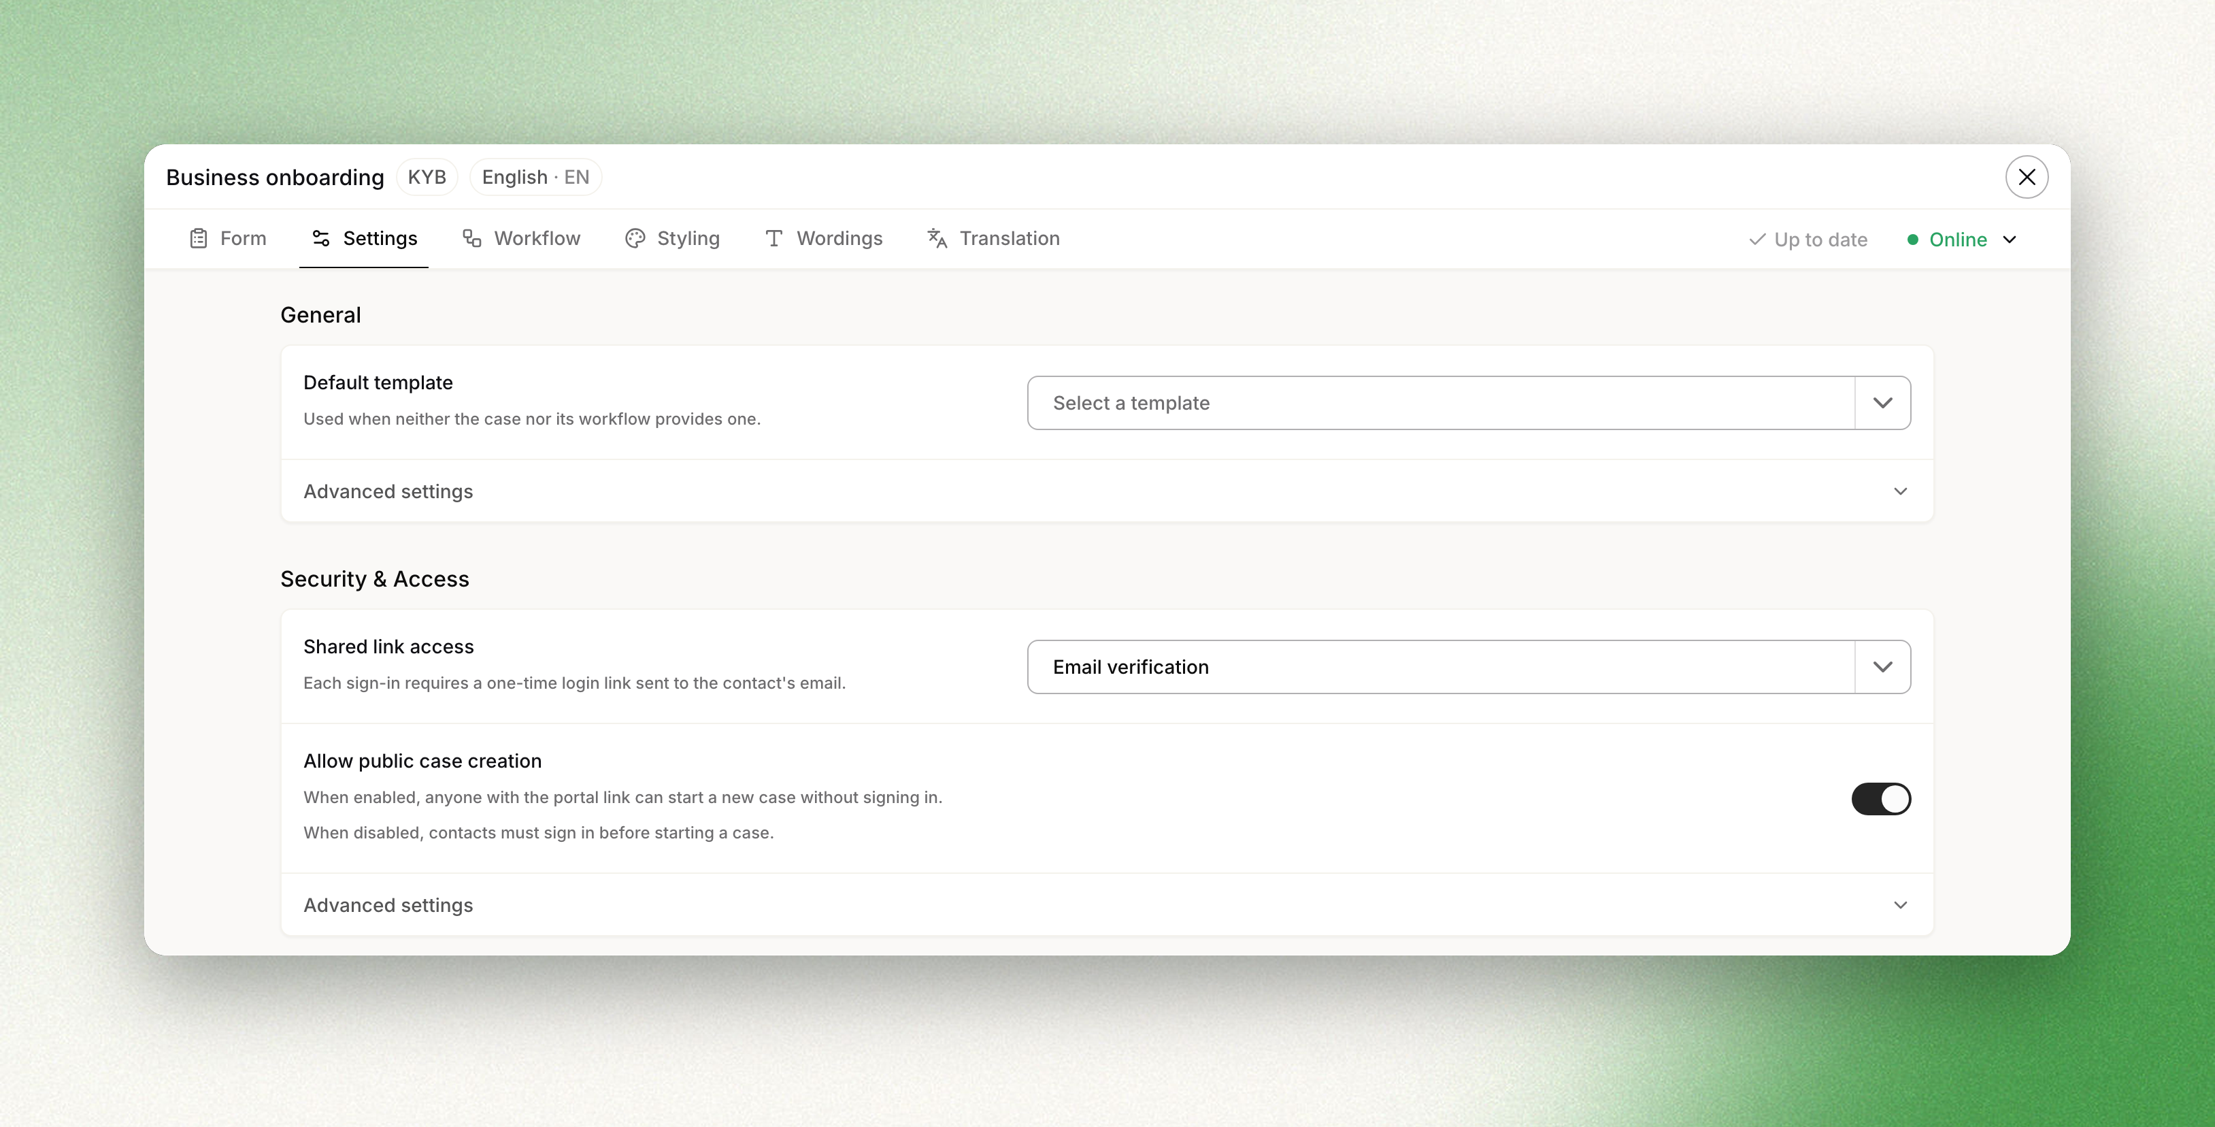2215x1127 pixels.
Task: Click 'When enabled, anyone with the portal' text
Action: [x=622, y=798]
